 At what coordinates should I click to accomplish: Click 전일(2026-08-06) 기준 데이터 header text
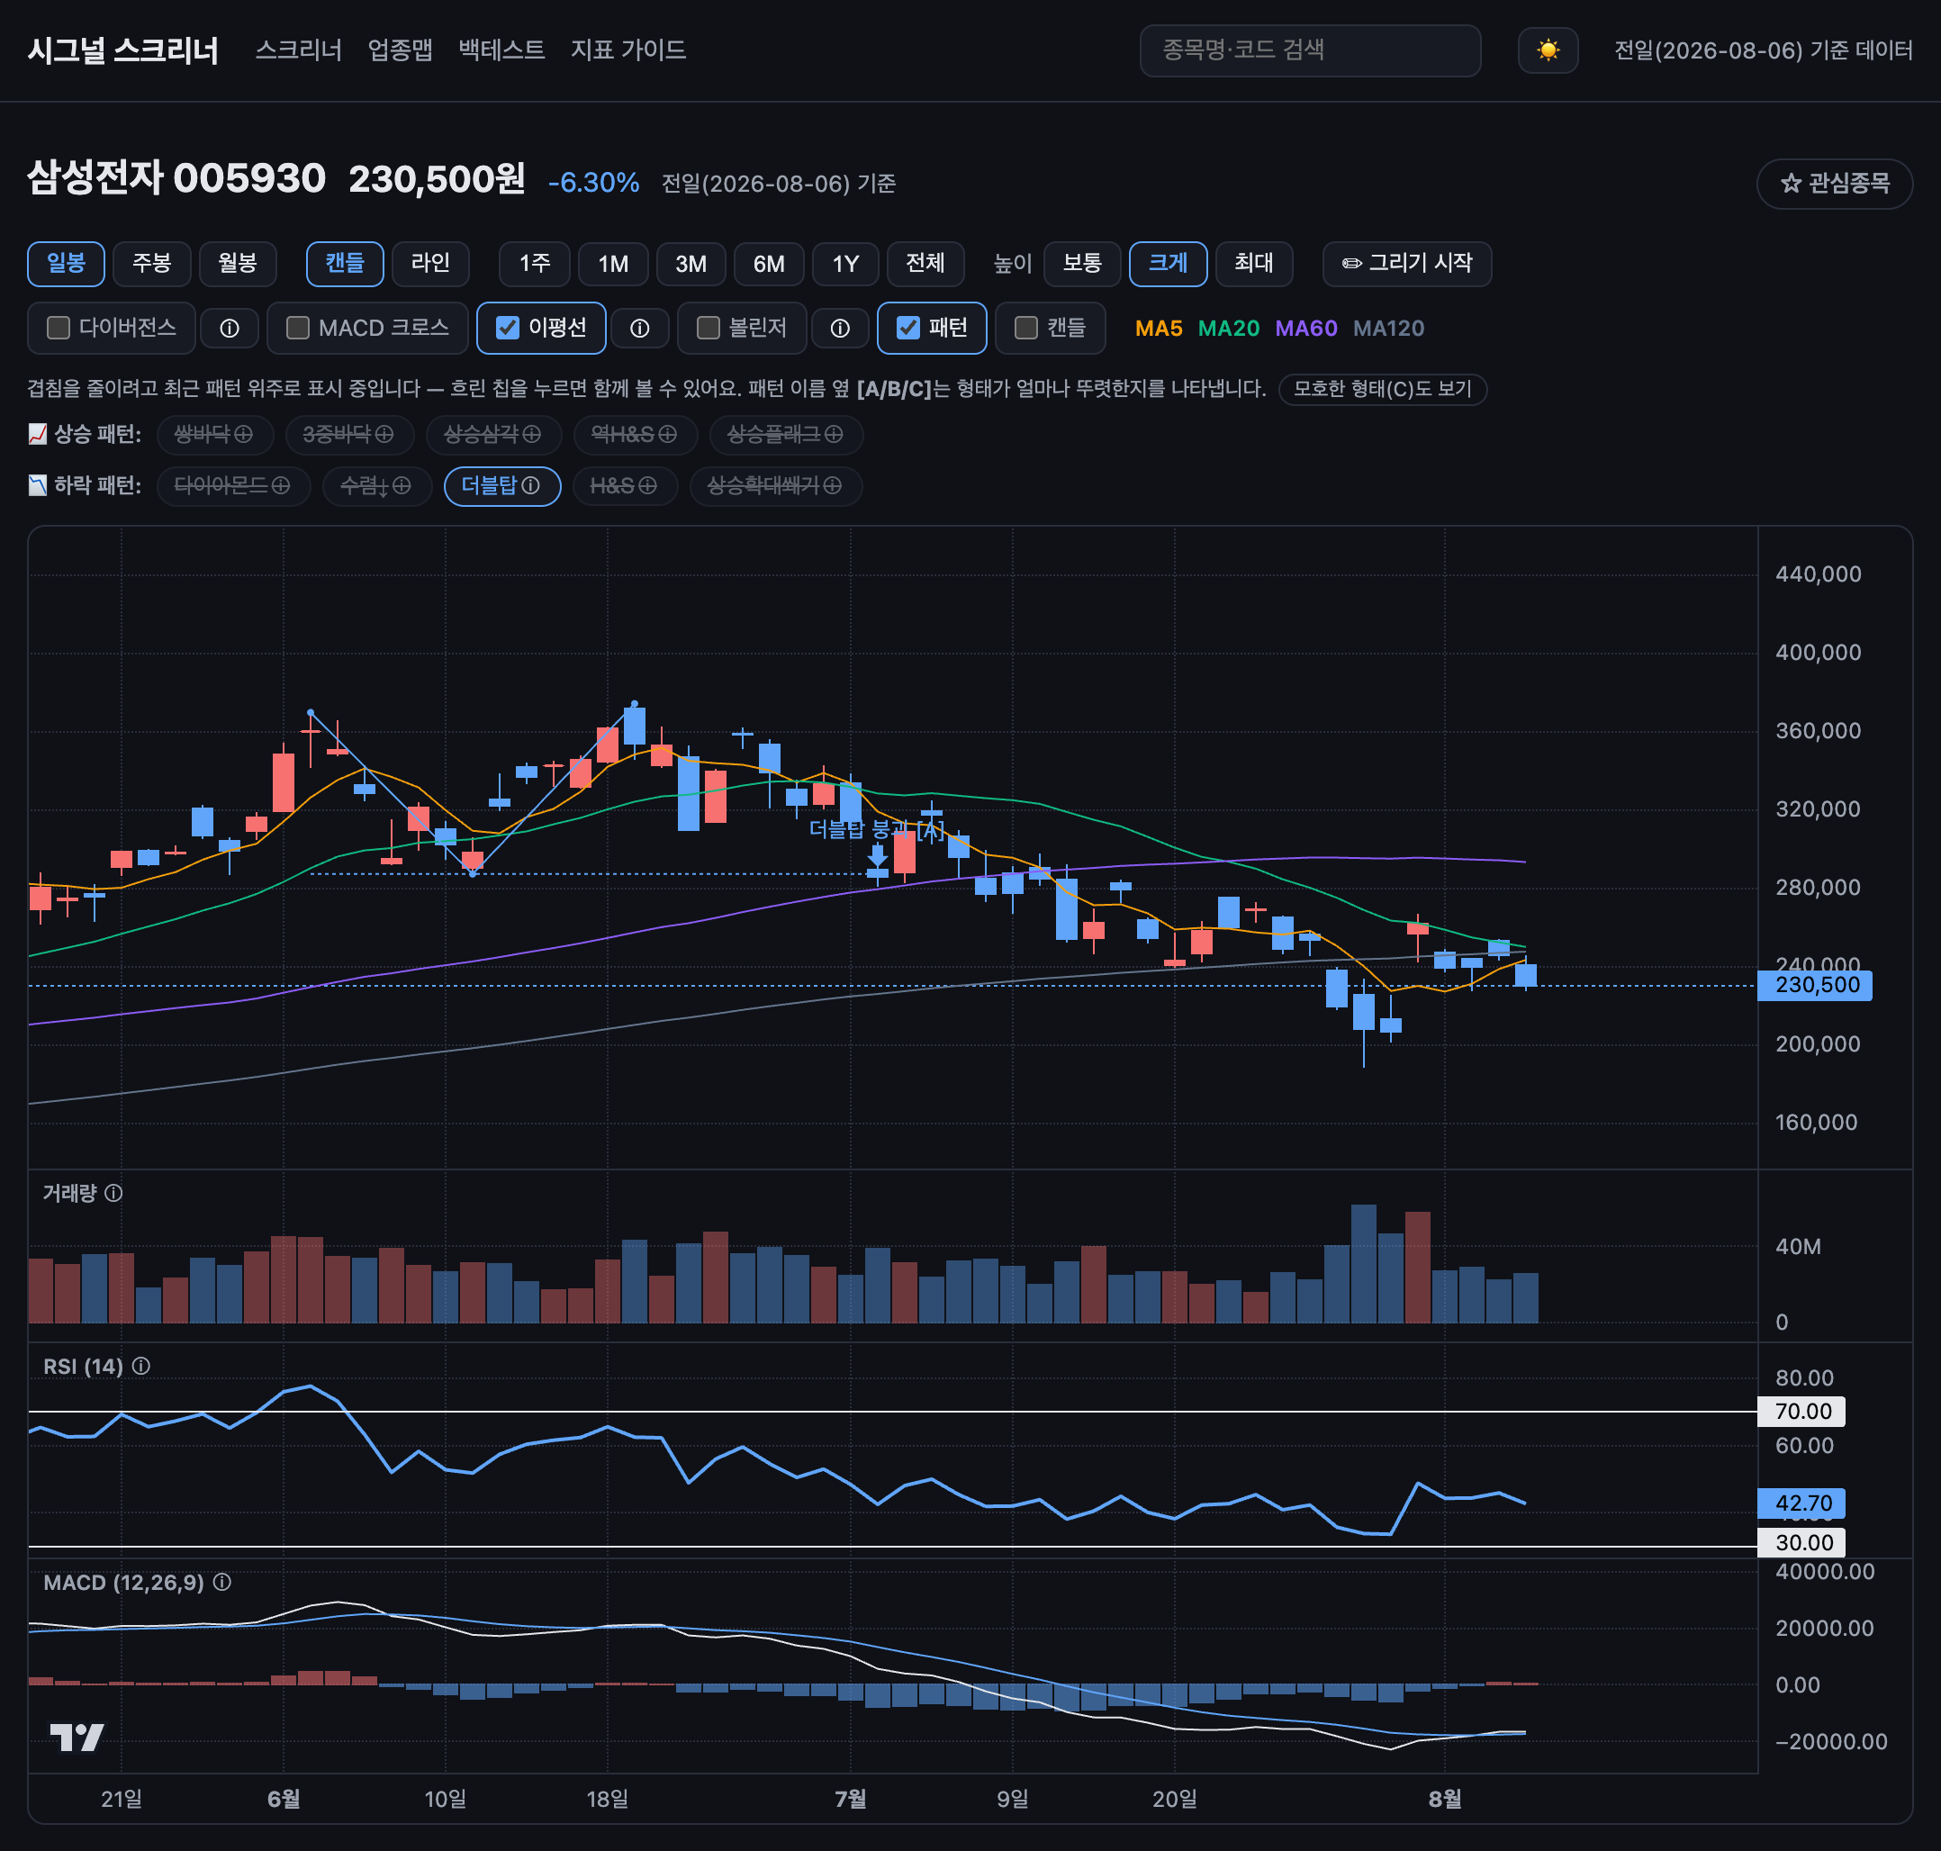[1764, 50]
